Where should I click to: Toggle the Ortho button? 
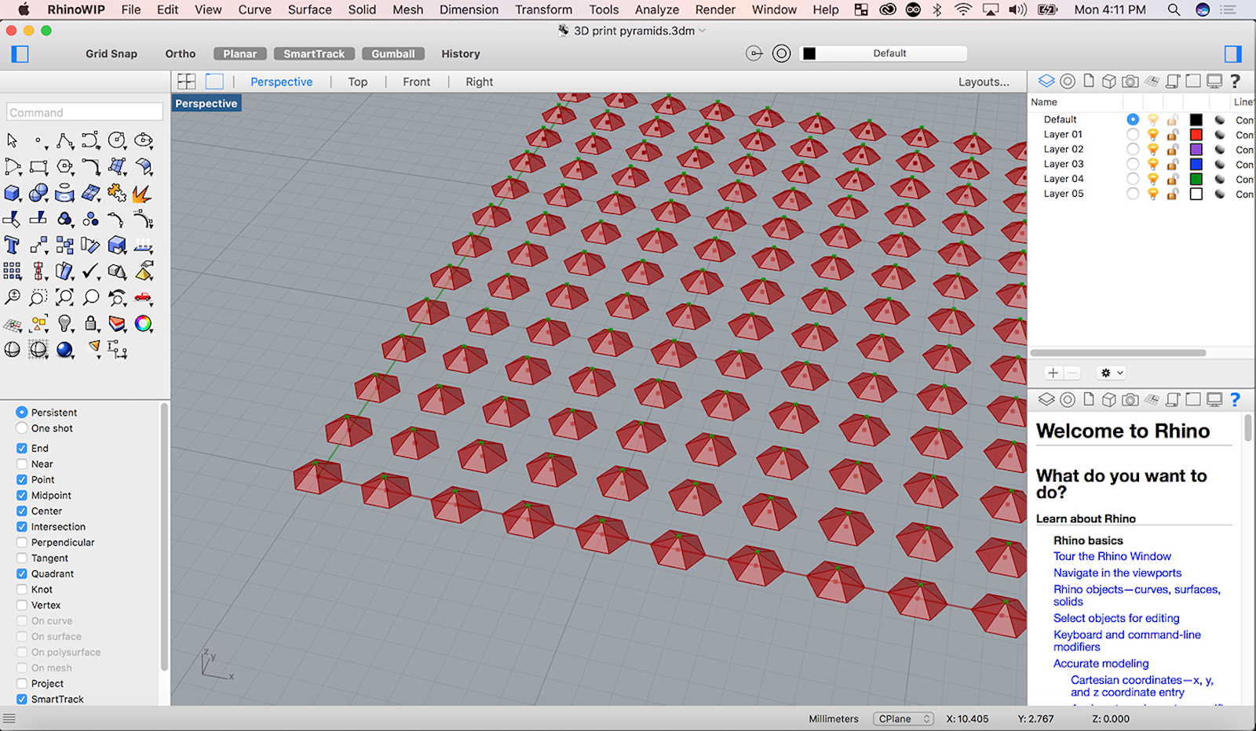click(x=181, y=53)
